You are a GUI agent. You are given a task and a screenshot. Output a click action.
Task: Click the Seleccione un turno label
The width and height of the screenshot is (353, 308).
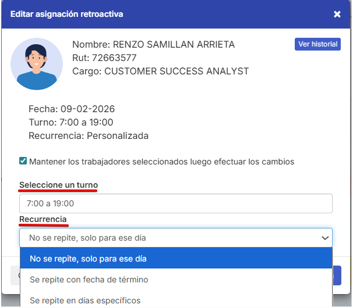[x=58, y=184]
